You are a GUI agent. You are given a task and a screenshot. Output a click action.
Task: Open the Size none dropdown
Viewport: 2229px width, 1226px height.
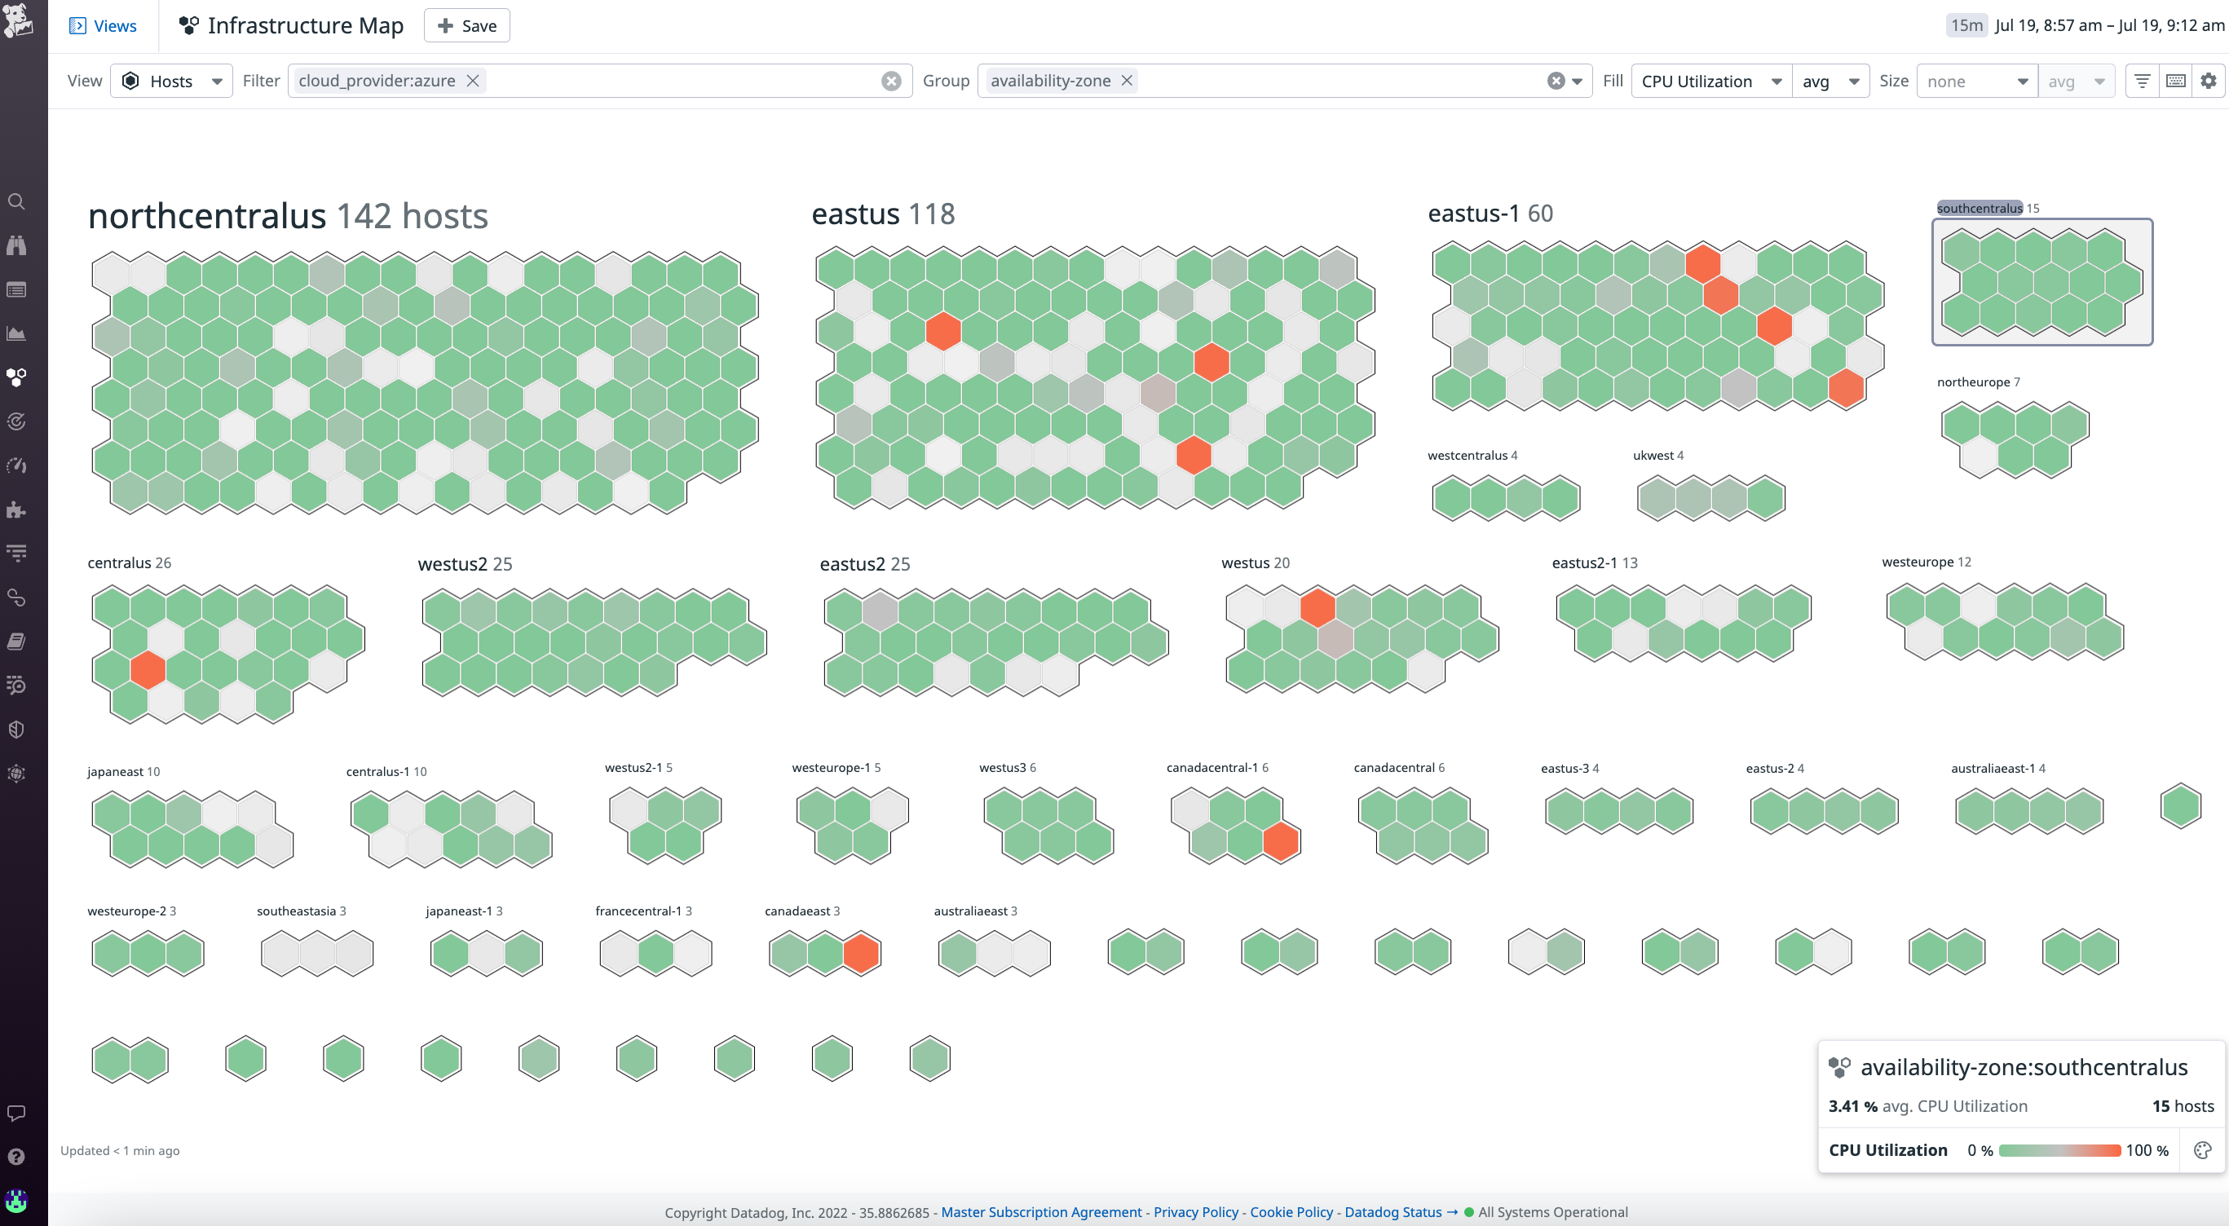pyautogui.click(x=1976, y=81)
